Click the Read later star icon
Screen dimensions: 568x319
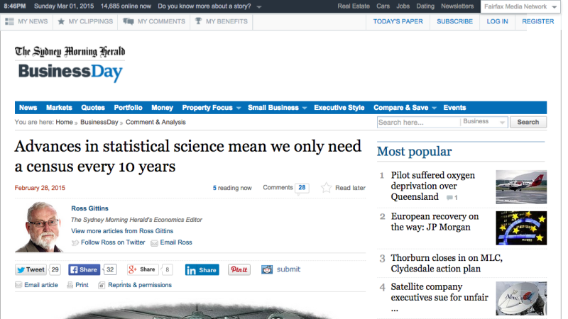pos(326,187)
